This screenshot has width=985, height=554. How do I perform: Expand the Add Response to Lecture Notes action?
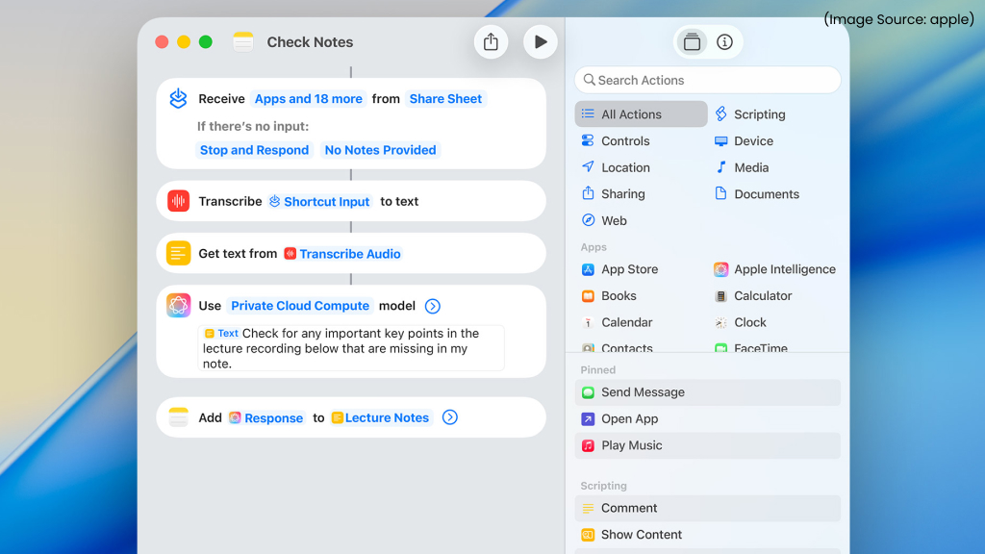(449, 417)
